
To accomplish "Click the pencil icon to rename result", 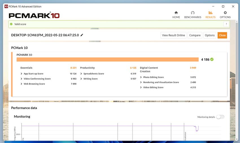I will (x=82, y=35).
